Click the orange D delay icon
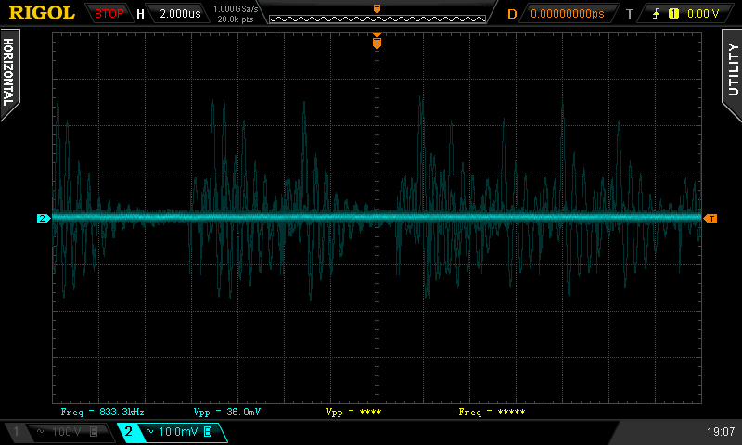The width and height of the screenshot is (742, 445). point(511,14)
